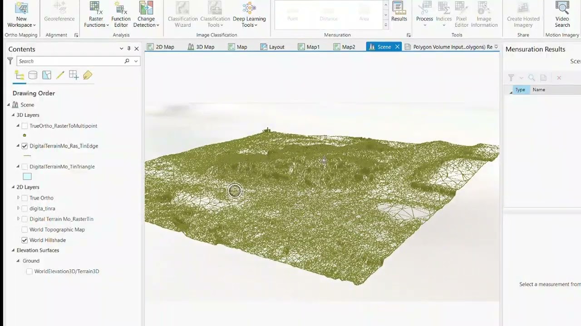Open the Polygon Volume Input tab
581x326 pixels.
tap(448, 47)
